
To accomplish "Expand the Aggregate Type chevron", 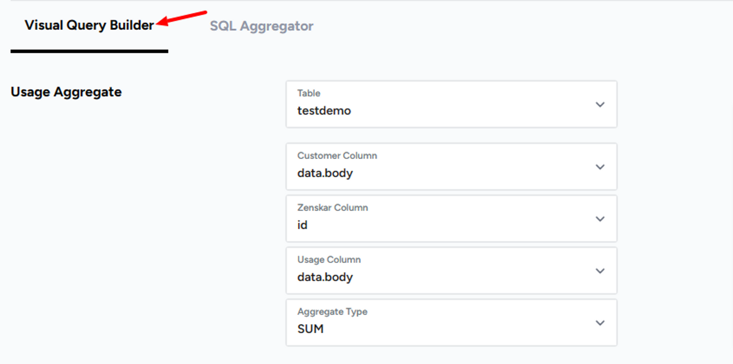I will 600,323.
